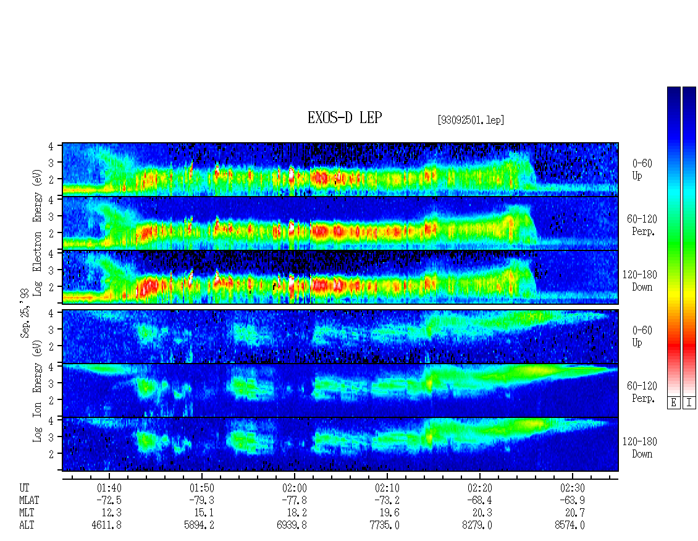Click the 02:20 time tick label
The width and height of the screenshot is (698, 541).
479,488
